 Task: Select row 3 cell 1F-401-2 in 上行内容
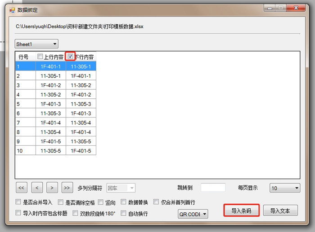coord(51,85)
